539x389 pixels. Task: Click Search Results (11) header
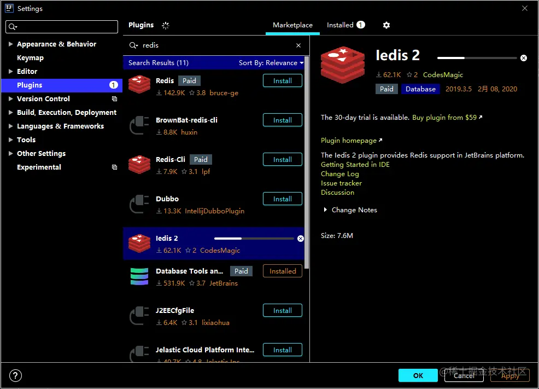click(x=159, y=62)
